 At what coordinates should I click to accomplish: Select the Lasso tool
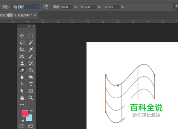22,43
